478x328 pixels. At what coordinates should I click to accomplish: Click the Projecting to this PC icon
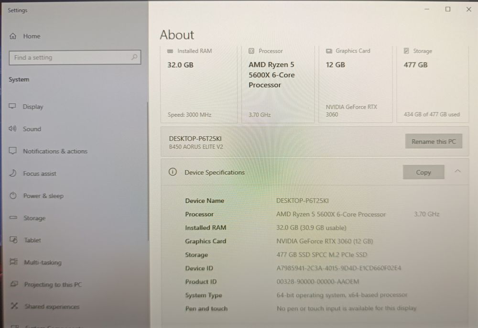tap(14, 284)
